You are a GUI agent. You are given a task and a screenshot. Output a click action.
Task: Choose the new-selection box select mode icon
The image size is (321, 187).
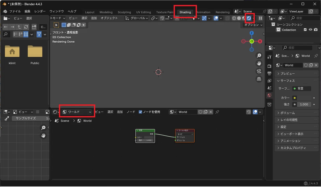click(x=64, y=25)
